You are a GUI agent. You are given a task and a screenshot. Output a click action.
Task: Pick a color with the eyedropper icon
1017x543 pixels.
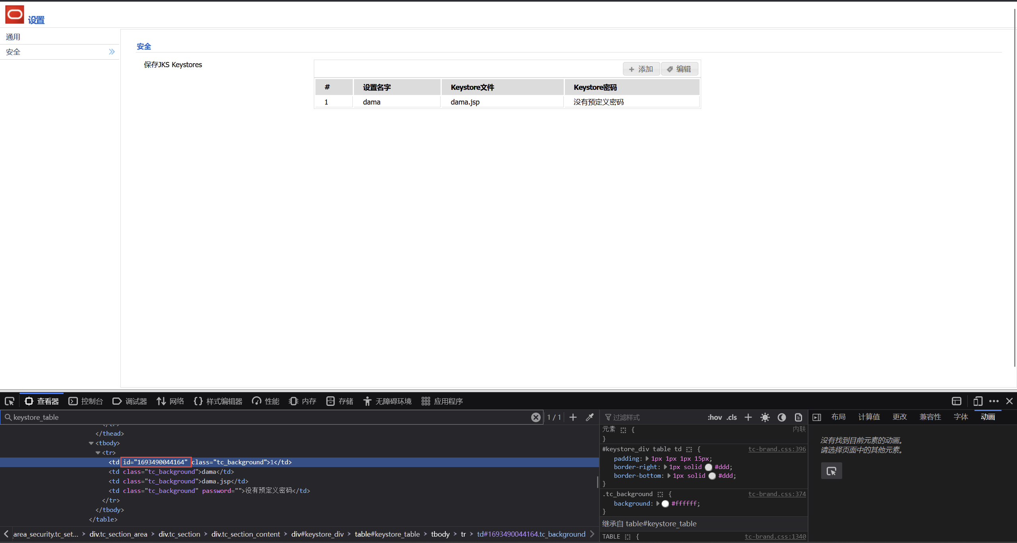pyautogui.click(x=590, y=417)
